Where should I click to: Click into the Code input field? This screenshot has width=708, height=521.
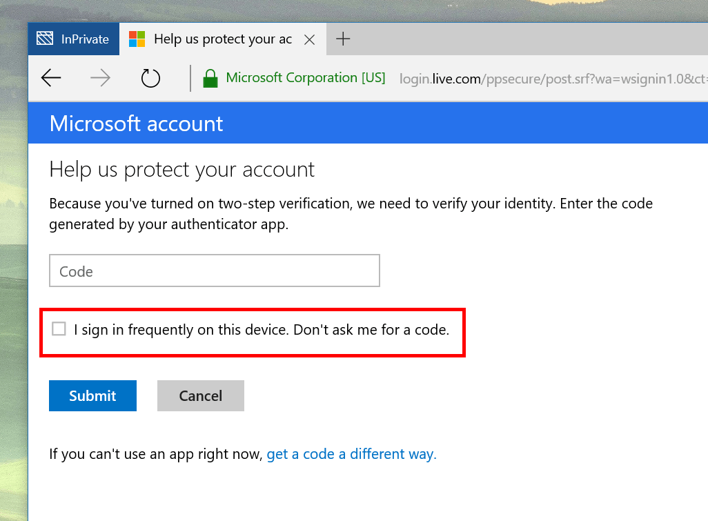click(215, 271)
